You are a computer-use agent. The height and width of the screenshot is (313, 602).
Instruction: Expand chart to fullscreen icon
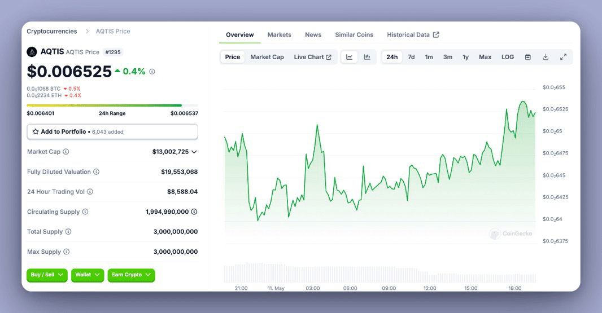pyautogui.click(x=563, y=57)
